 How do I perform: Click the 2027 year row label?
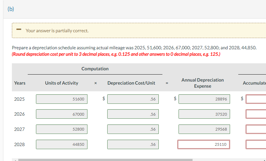click(19, 129)
